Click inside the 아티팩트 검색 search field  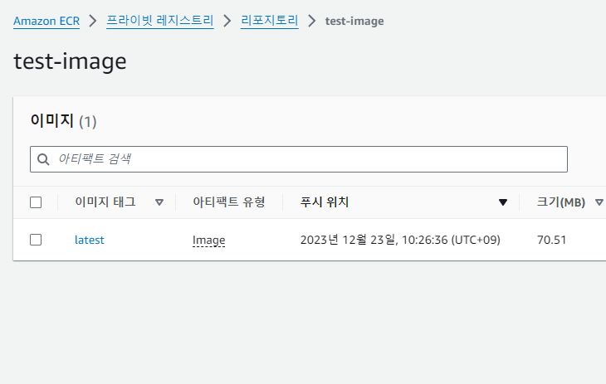point(299,159)
